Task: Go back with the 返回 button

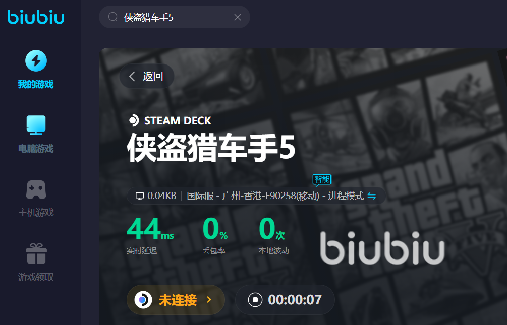Action: [147, 76]
